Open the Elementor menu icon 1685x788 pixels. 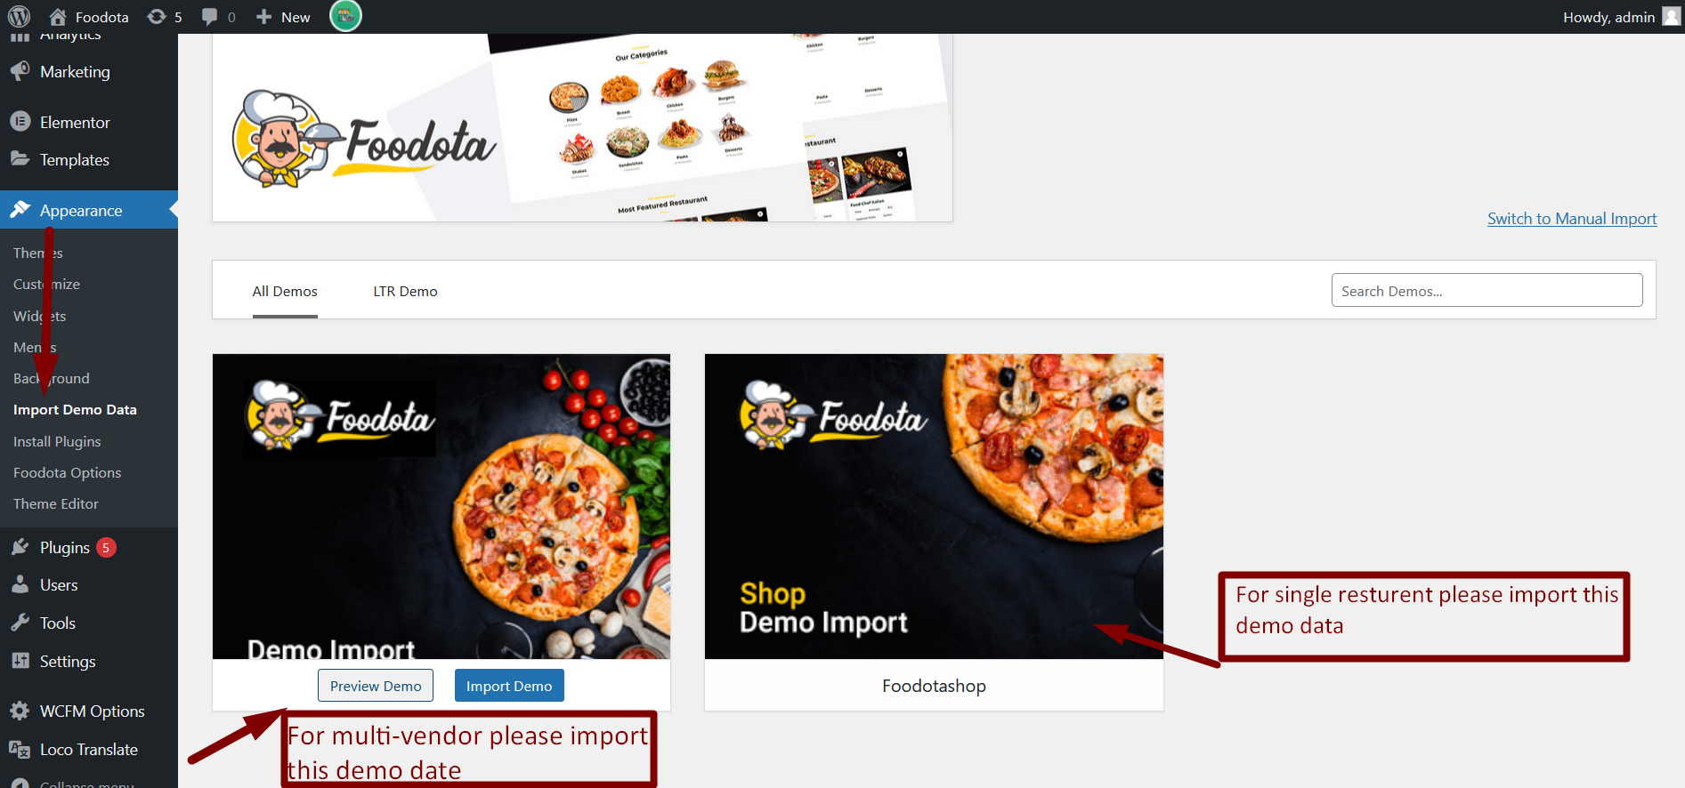click(x=20, y=121)
